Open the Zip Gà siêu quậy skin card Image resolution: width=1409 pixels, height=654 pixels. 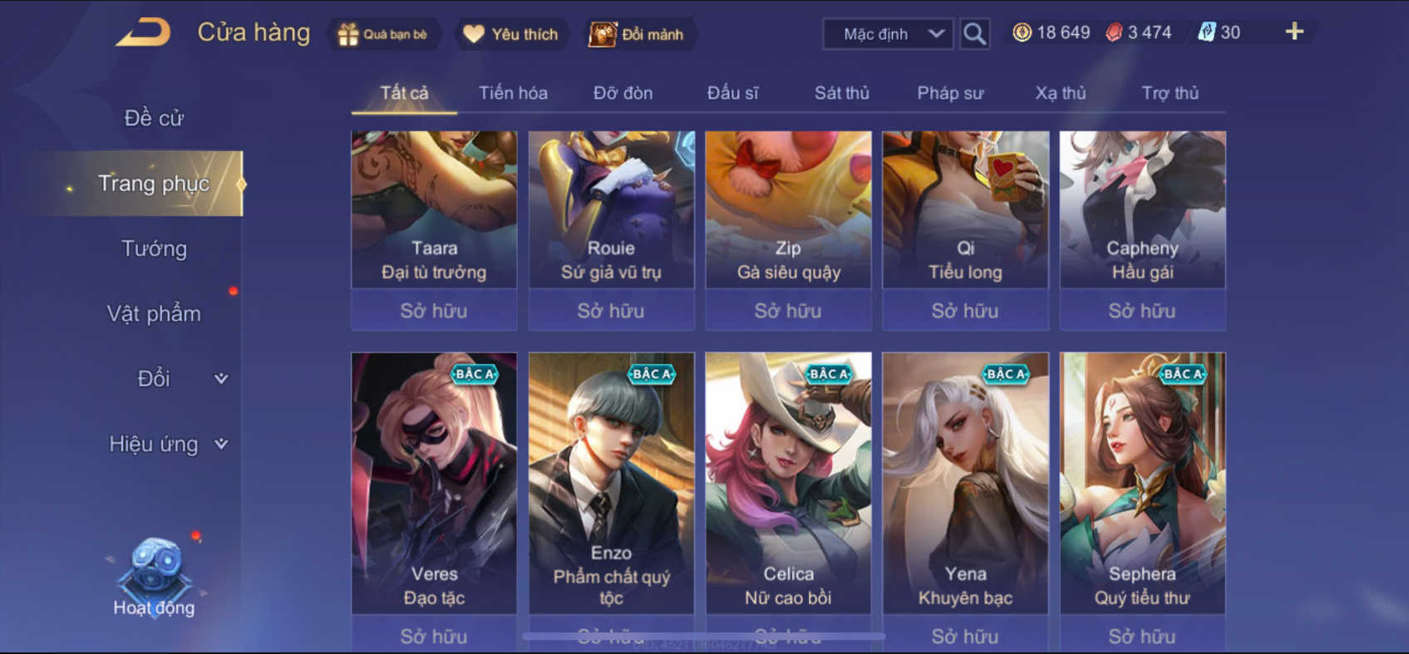(x=788, y=209)
